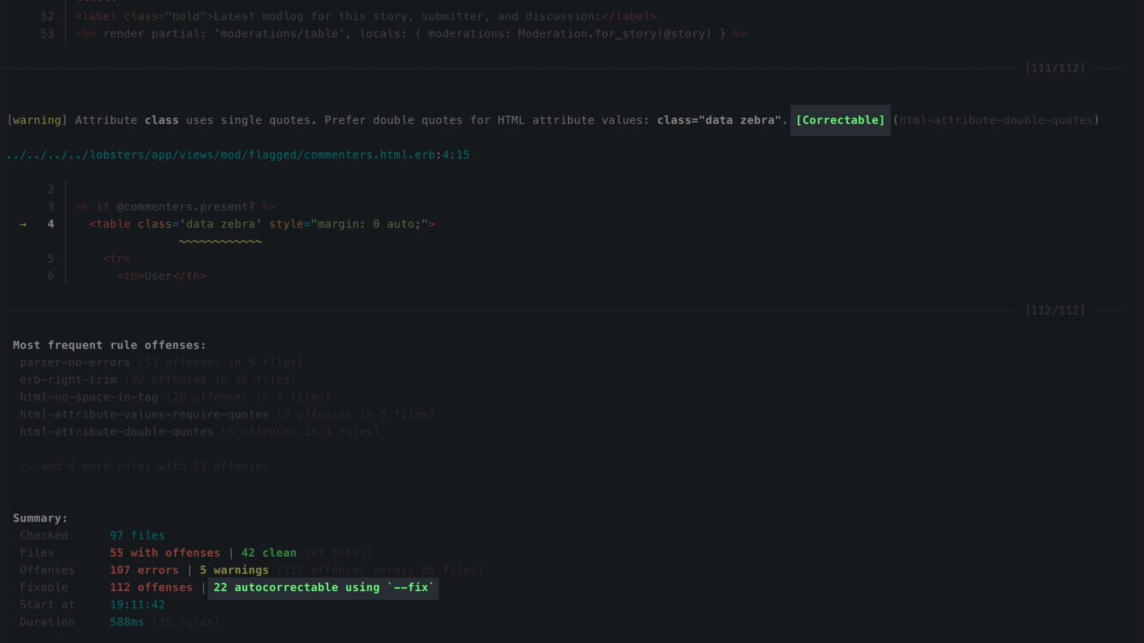The height and width of the screenshot is (643, 1144).
Task: Click the html-attribute-double-quotes rule name in parentheses
Action: 996,120
